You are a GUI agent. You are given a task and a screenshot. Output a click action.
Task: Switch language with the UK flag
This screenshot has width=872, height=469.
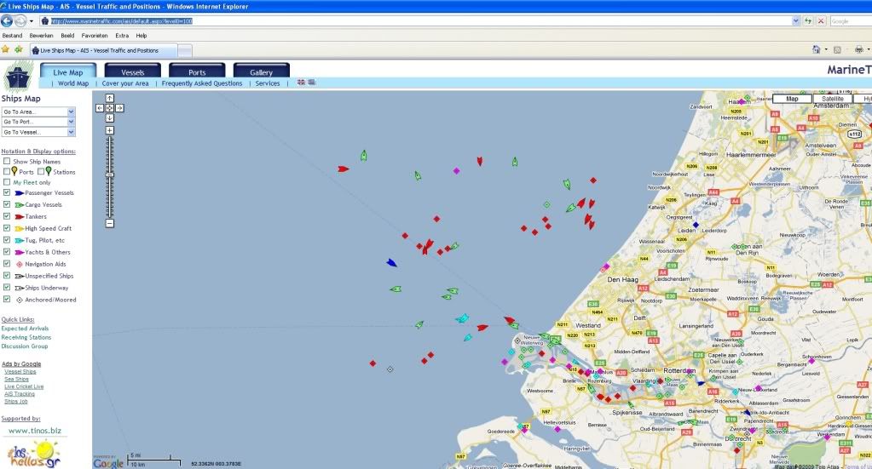(301, 83)
